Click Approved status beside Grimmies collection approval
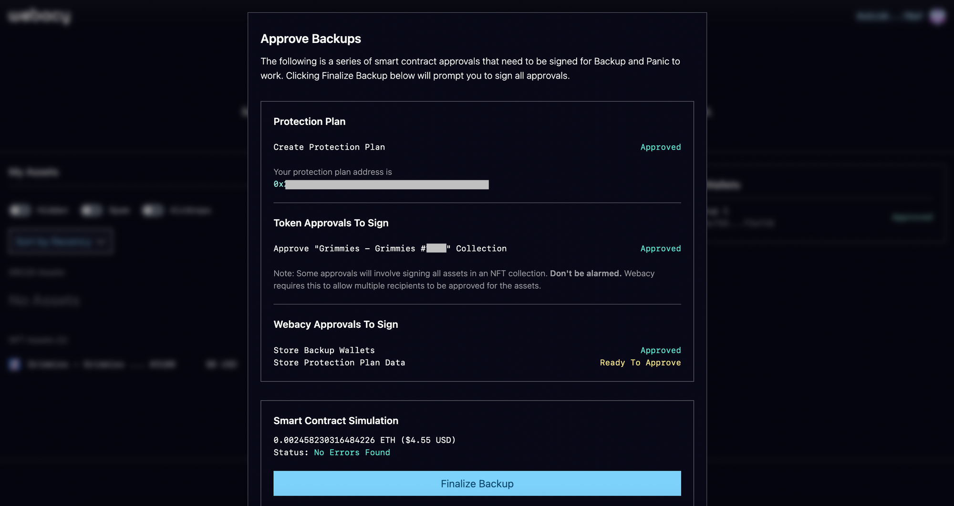 coord(661,249)
